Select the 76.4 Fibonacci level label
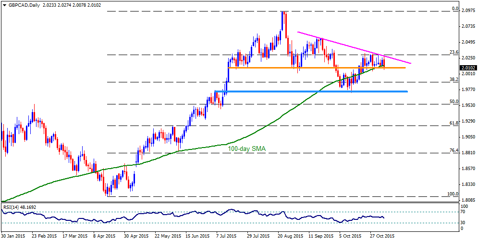 pos(454,150)
